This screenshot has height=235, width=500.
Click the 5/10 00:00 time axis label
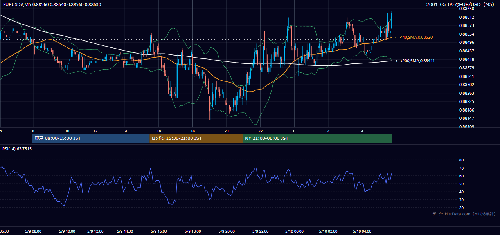[294, 231]
